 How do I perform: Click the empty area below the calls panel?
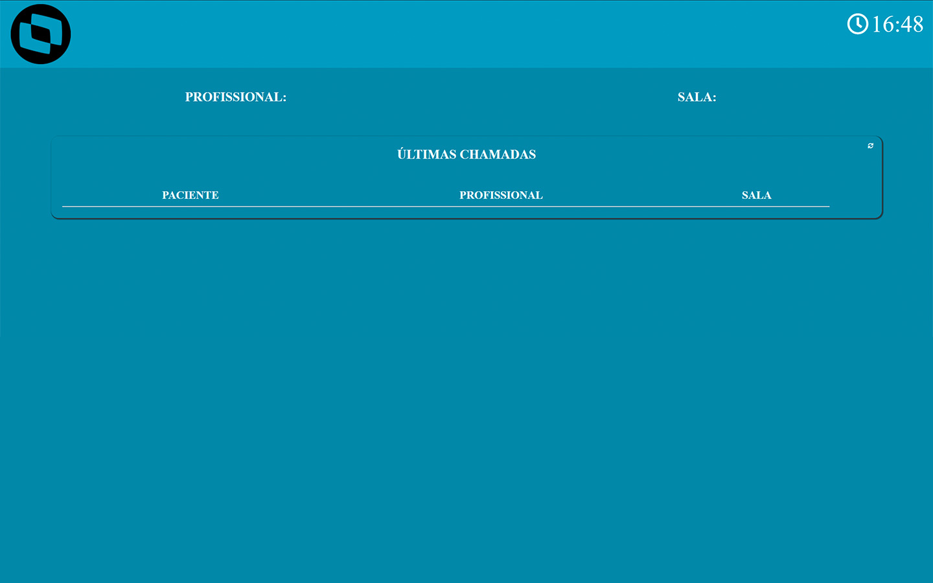pyautogui.click(x=466, y=389)
